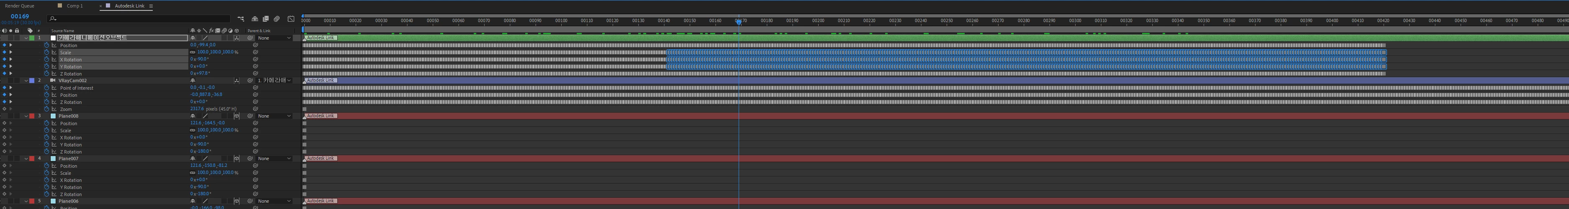Open Plane007 parent dropdown
Screen dimensions: 1569x209
(x=274, y=158)
